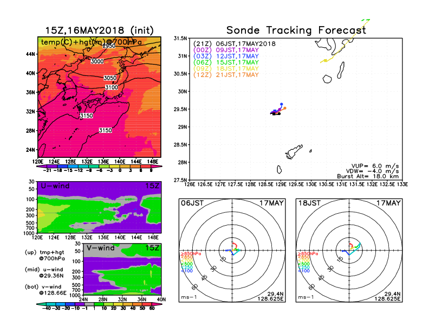Select green legend entry '(06Z) 15JST,17MAY'
429x332 pixels.
226,62
